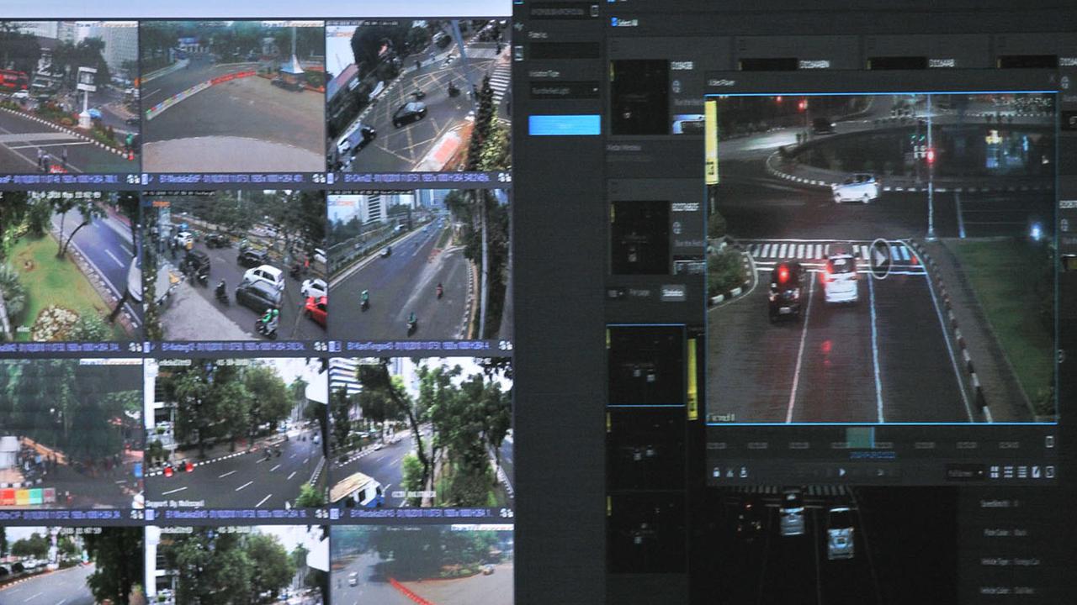Click the device icon right of timeline

1049,441
